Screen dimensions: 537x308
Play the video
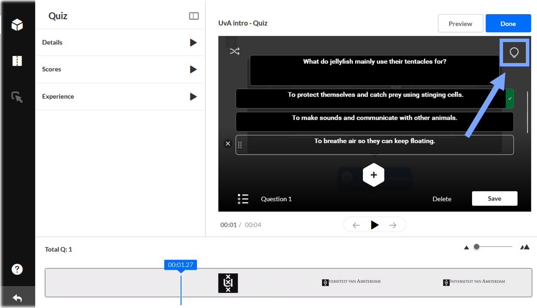(x=374, y=225)
